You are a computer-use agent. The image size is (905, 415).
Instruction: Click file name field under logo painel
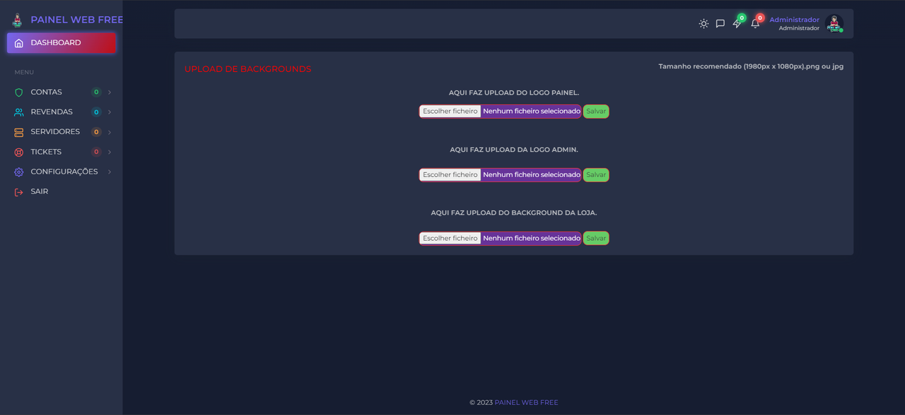click(x=532, y=112)
